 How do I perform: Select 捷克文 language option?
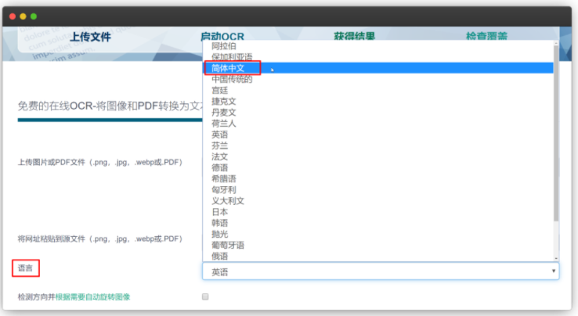tap(378, 101)
